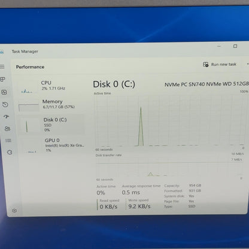
Task: Open the Users page icon
Action: point(7,129)
